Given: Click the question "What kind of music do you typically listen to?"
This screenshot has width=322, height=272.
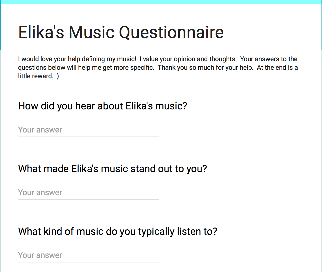Looking at the screenshot, I should [118, 232].
